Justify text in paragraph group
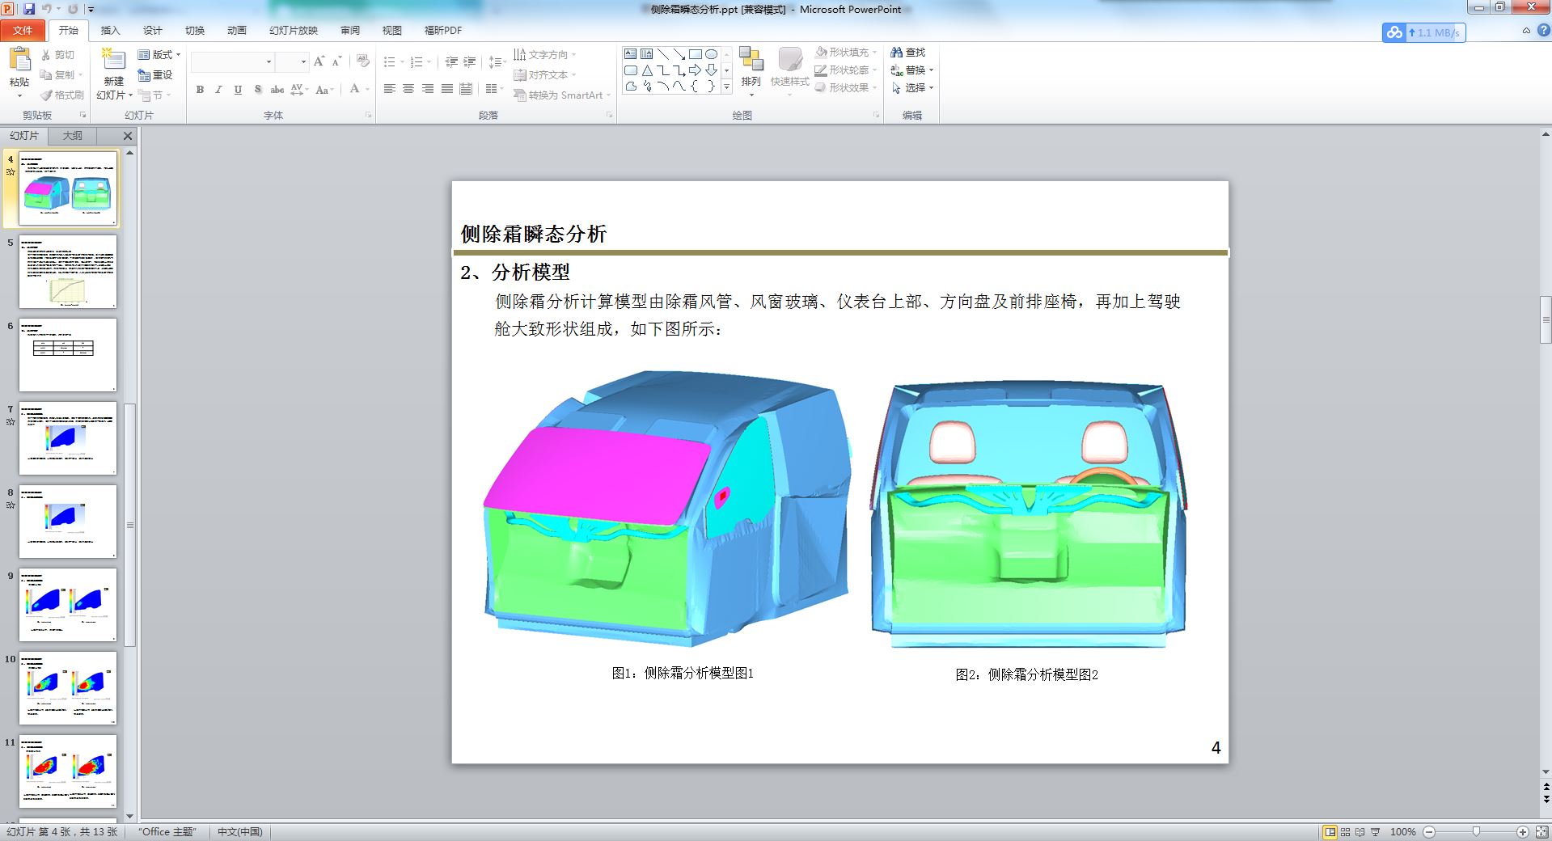 tap(447, 89)
